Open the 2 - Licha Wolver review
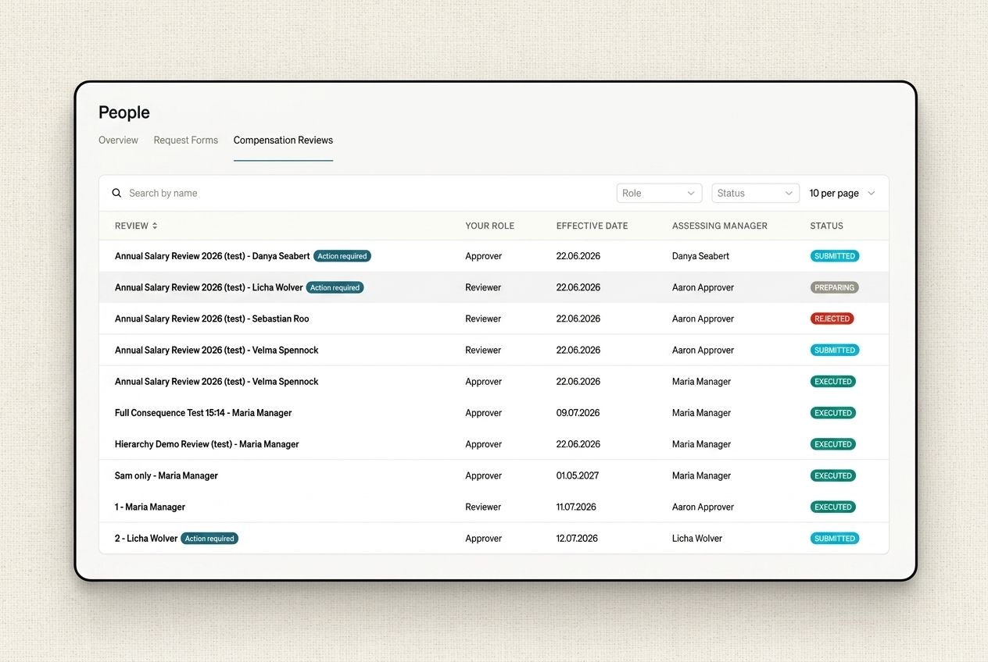 click(x=146, y=538)
